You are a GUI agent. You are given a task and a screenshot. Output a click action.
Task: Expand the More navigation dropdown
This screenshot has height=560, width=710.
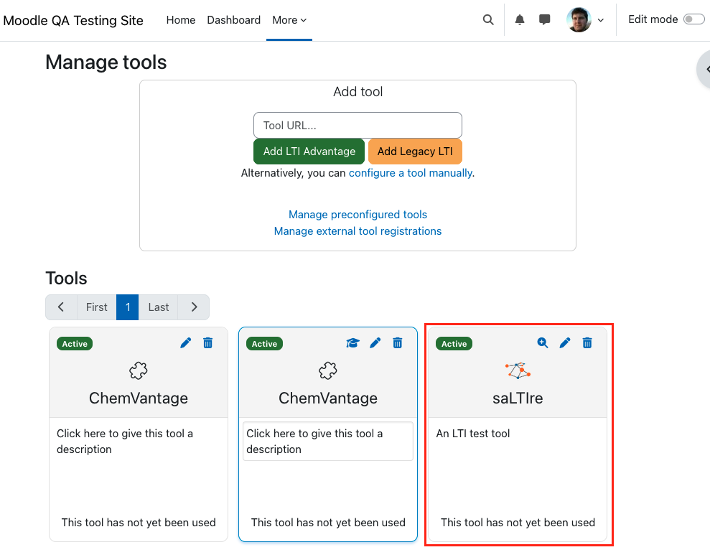pos(289,20)
